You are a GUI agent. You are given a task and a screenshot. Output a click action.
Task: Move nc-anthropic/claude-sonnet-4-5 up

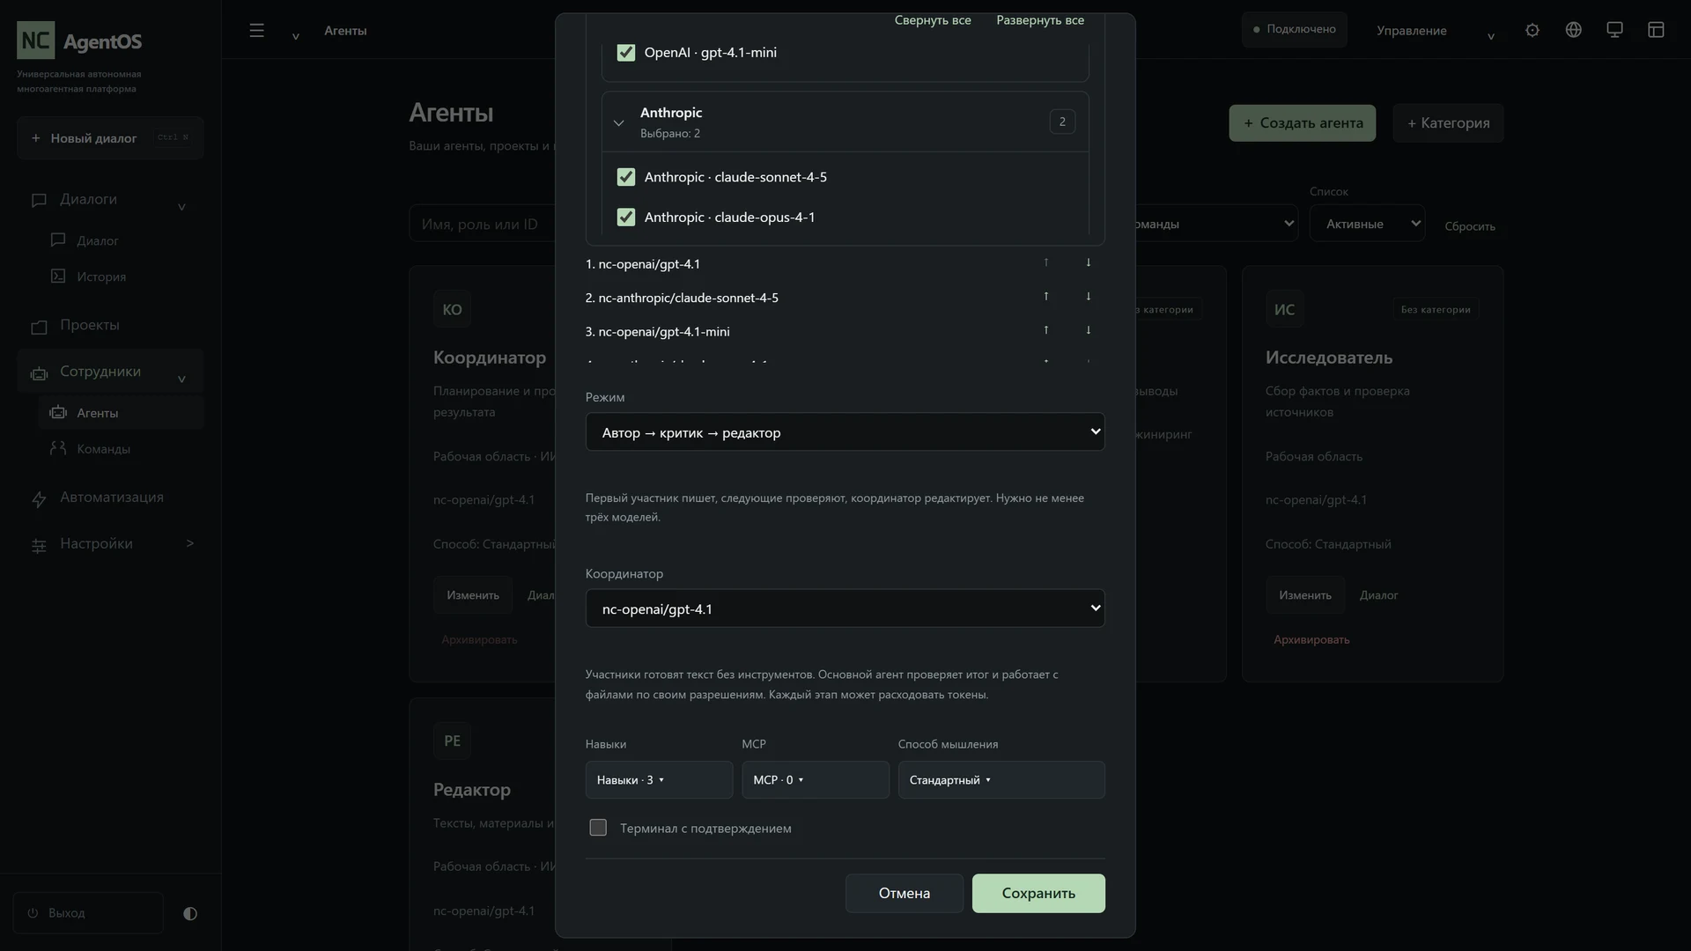[1046, 297]
